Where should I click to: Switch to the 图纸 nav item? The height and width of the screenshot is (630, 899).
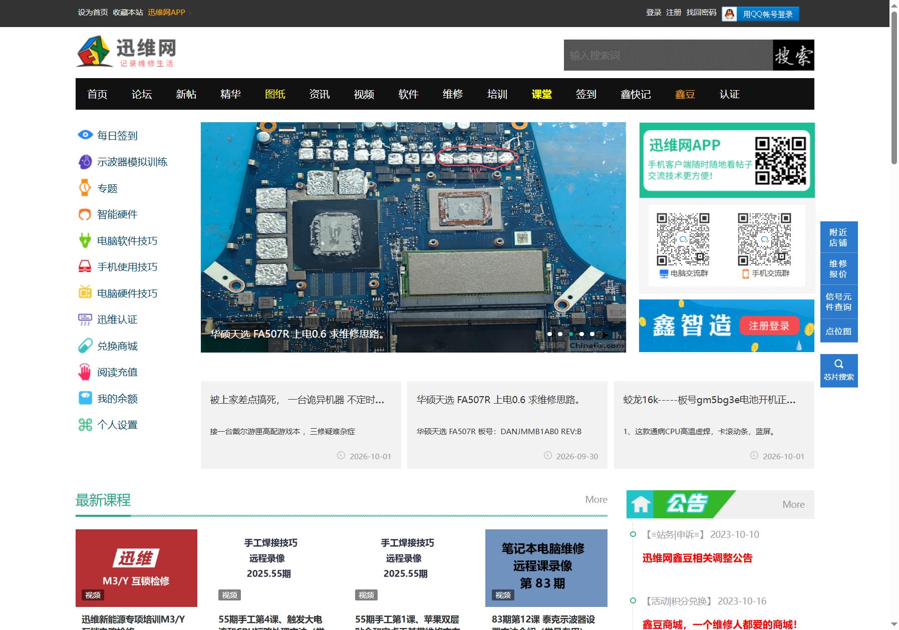pos(275,94)
